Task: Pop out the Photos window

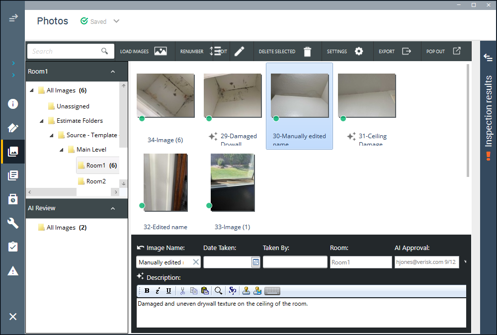Action: coord(456,51)
